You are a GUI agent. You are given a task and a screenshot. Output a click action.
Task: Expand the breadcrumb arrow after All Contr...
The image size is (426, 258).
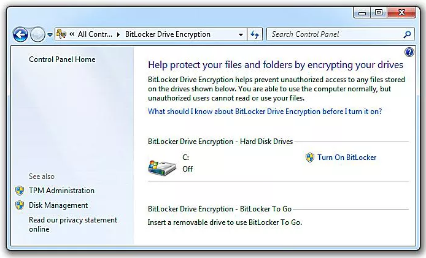[118, 35]
